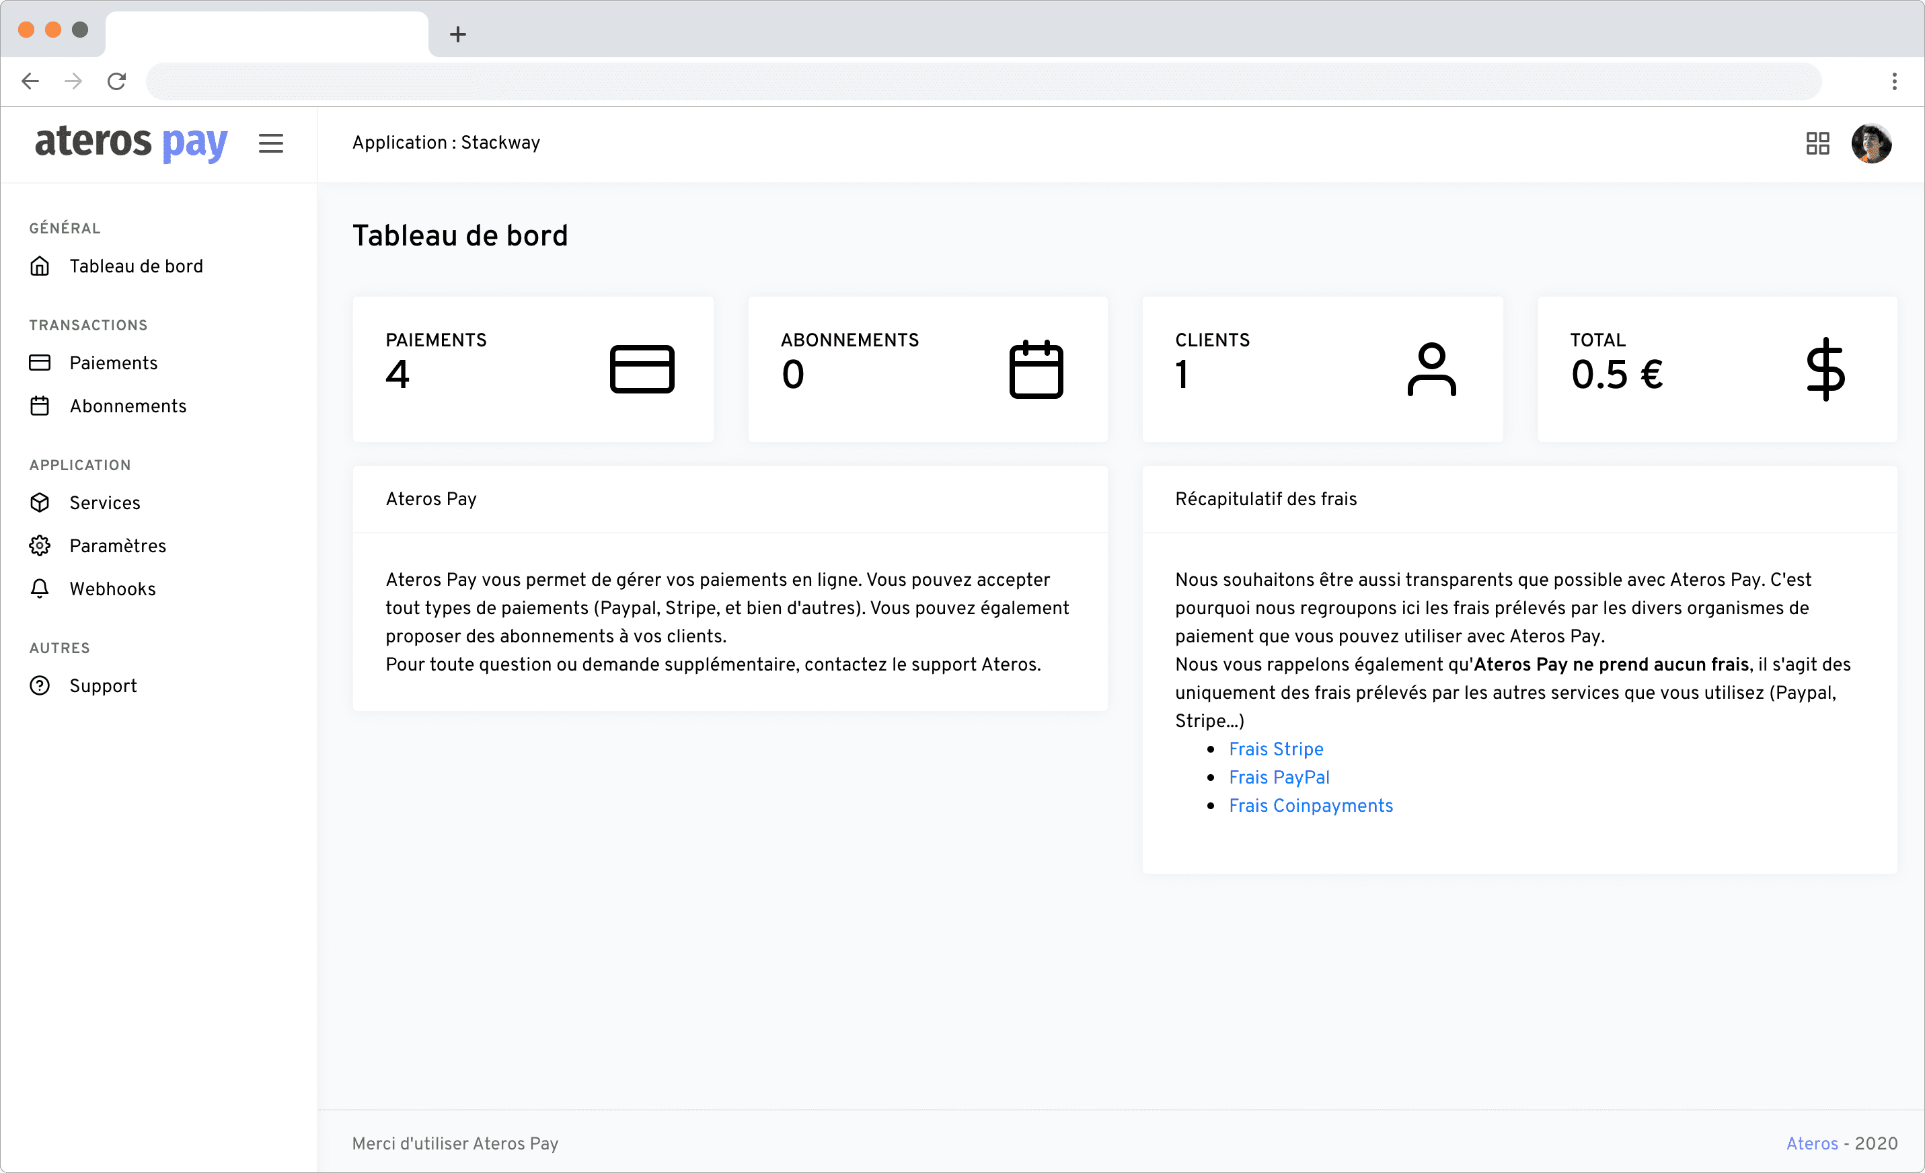Click the credit card icon in Paiements card

pos(642,369)
